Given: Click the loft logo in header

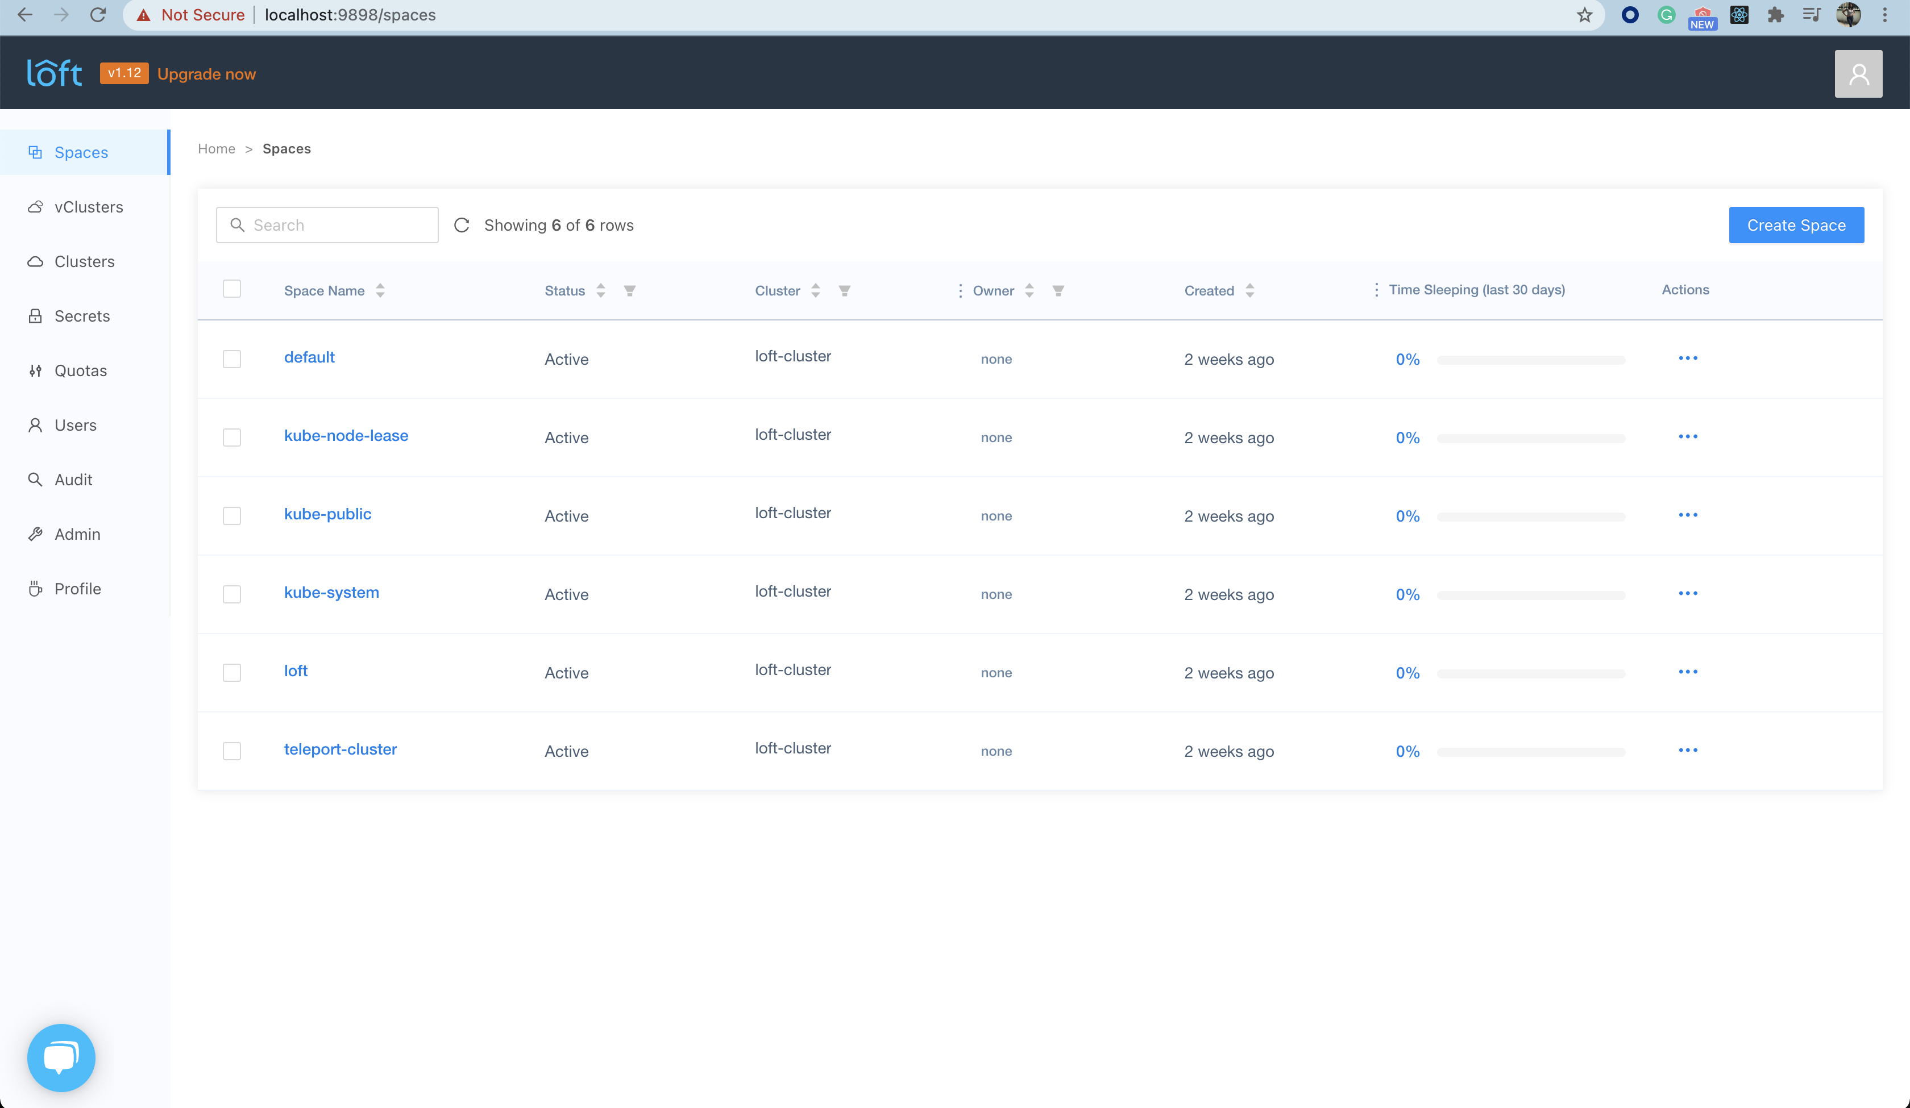Looking at the screenshot, I should pyautogui.click(x=54, y=73).
